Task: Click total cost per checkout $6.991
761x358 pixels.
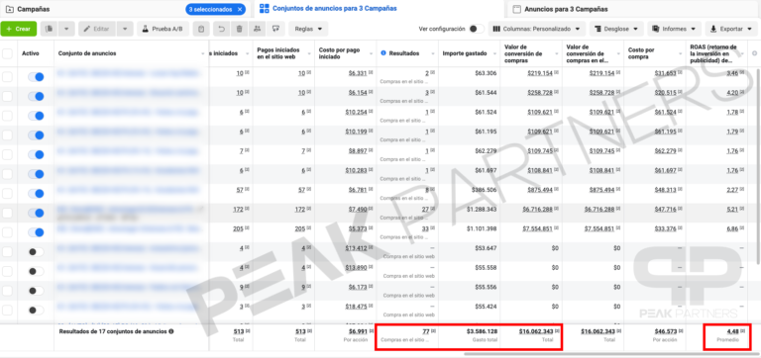Action: [x=358, y=331]
